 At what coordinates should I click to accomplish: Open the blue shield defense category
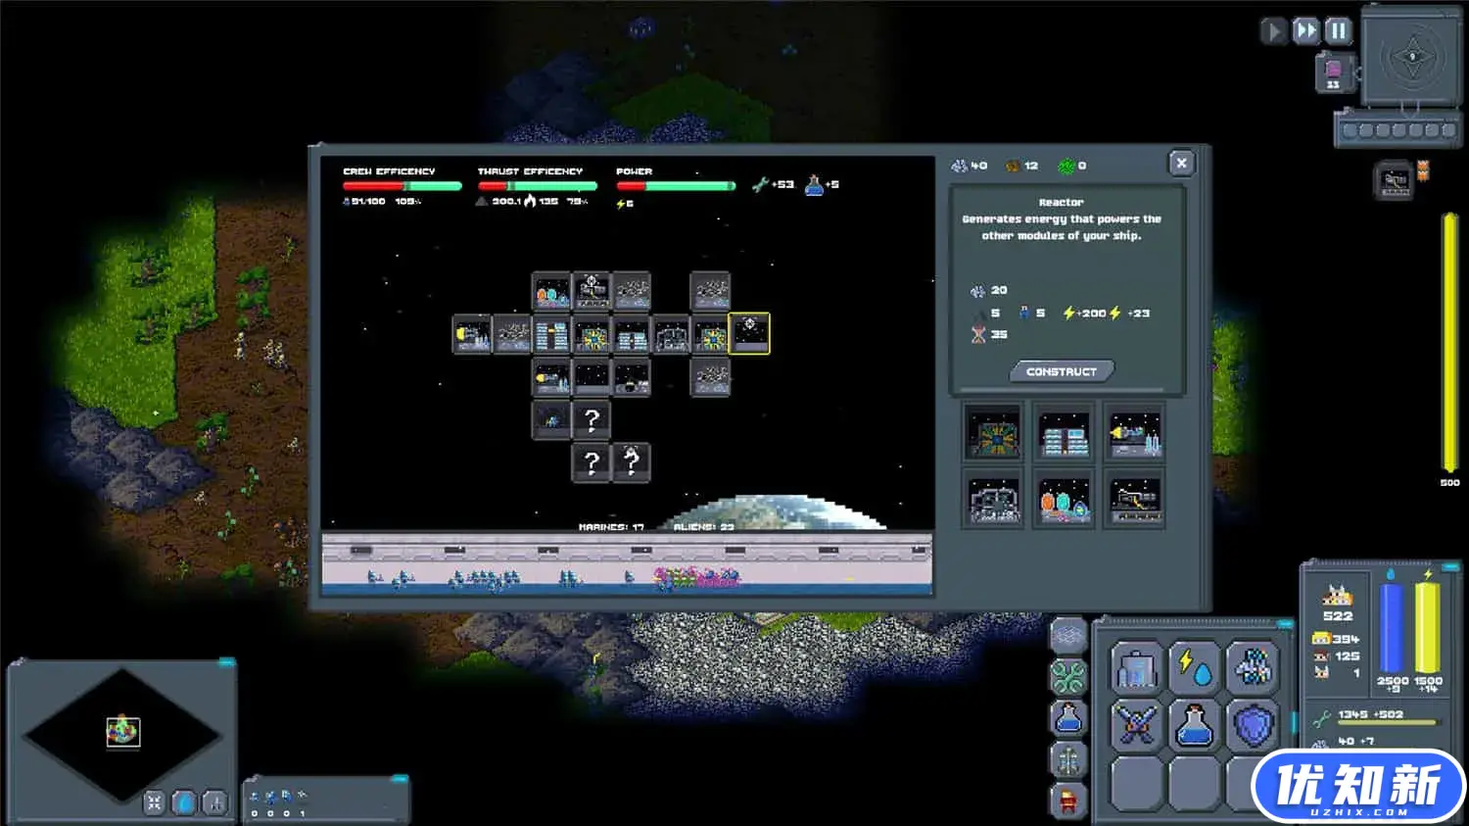[x=1254, y=726]
